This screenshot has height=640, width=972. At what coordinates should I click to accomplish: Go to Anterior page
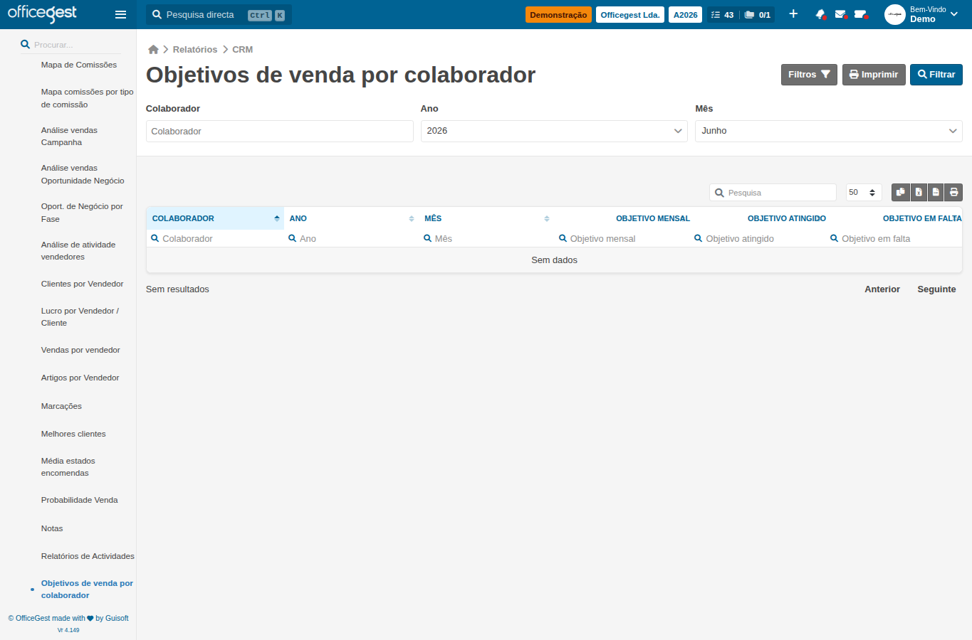coord(882,289)
